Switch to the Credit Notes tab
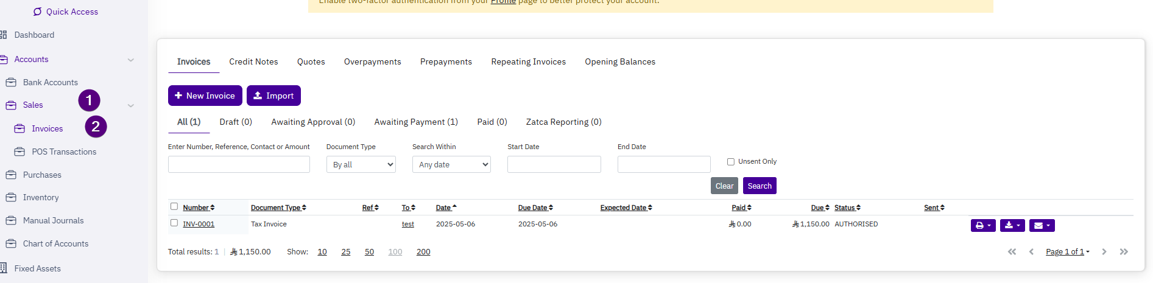Viewport: 1153px width, 283px height. coord(253,61)
